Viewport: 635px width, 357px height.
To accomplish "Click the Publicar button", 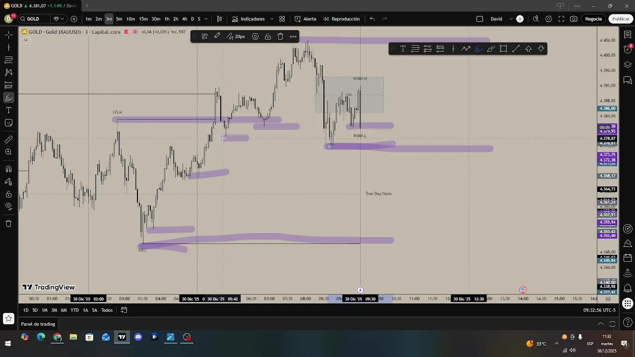I will (621, 19).
